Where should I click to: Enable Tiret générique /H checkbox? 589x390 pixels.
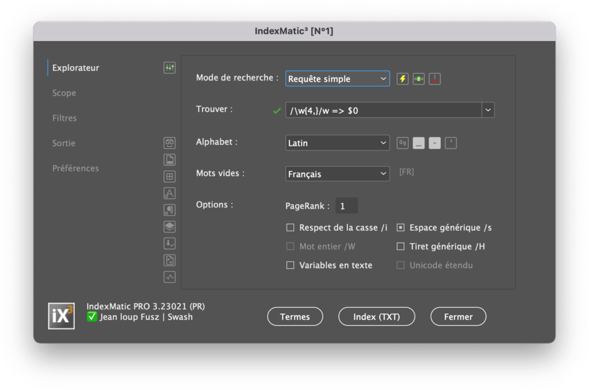[x=401, y=246]
